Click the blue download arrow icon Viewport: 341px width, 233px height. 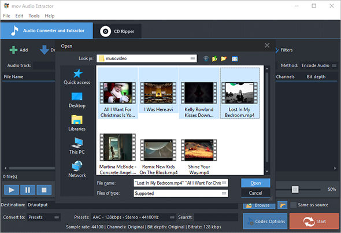(44, 50)
